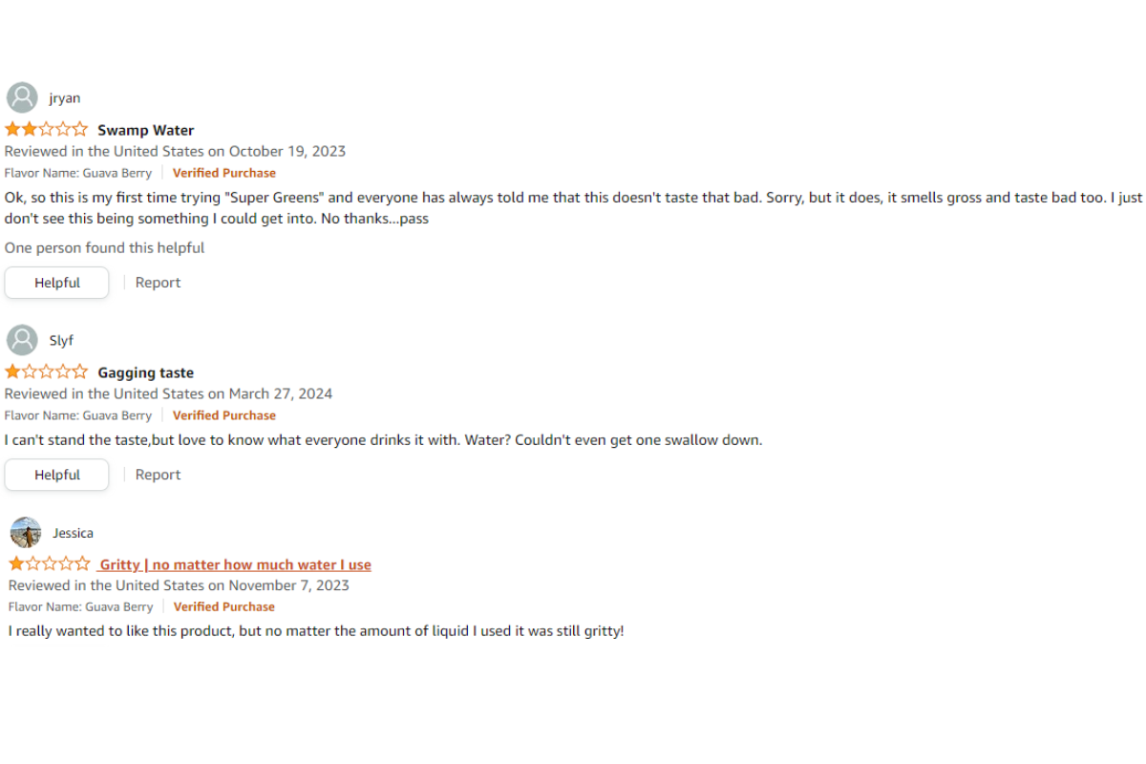Click the Slyf username
The height and width of the screenshot is (764, 1146).
coord(61,340)
